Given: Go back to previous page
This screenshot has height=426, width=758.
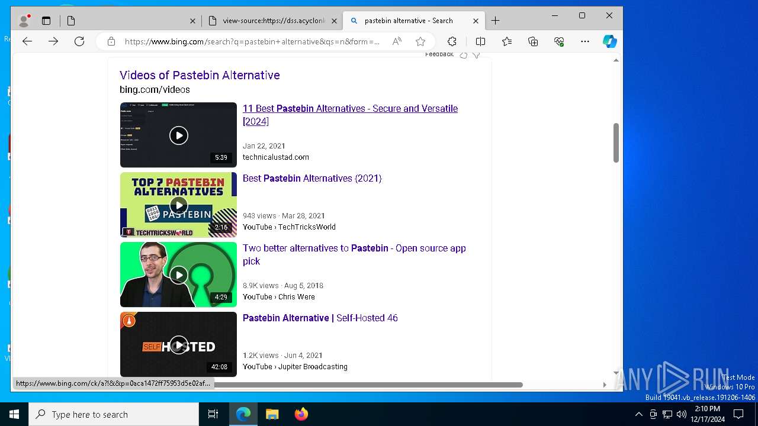Looking at the screenshot, I should (x=27, y=41).
